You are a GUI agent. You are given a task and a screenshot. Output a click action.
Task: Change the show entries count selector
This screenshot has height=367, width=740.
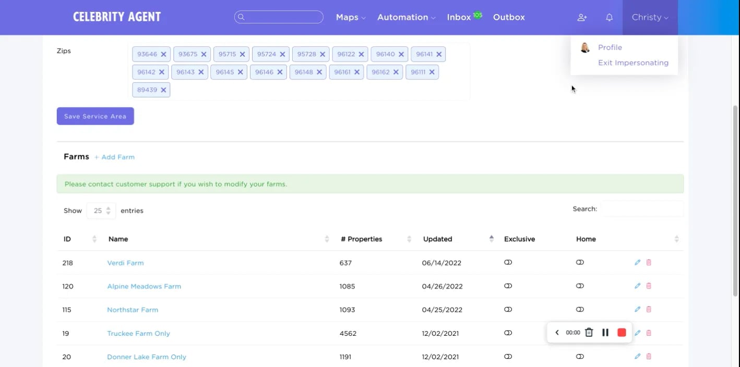[x=101, y=211]
